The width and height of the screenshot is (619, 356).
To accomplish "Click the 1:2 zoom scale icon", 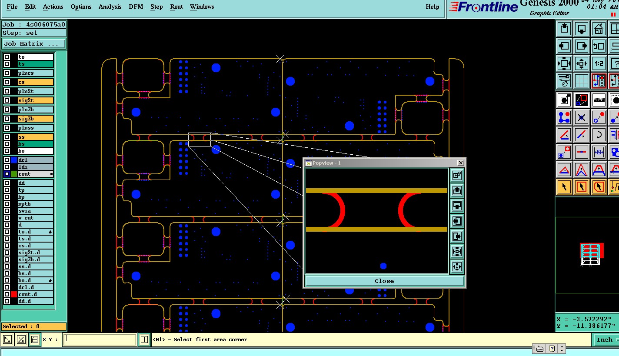I will pyautogui.click(x=599, y=63).
